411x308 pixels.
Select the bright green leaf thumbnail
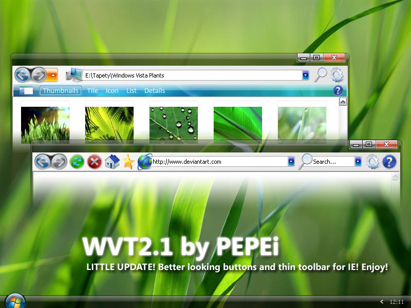click(x=238, y=125)
